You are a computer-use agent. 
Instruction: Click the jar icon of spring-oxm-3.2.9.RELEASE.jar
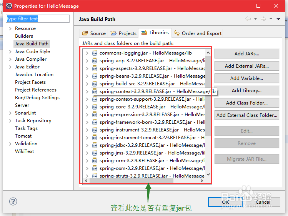95,168
